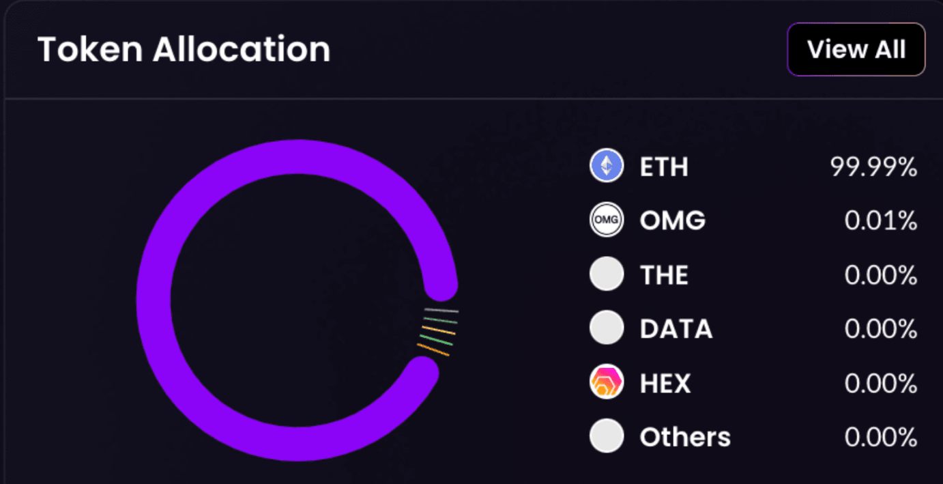Click the orange sliver in the donut chart
The width and height of the screenshot is (943, 484).
[433, 350]
